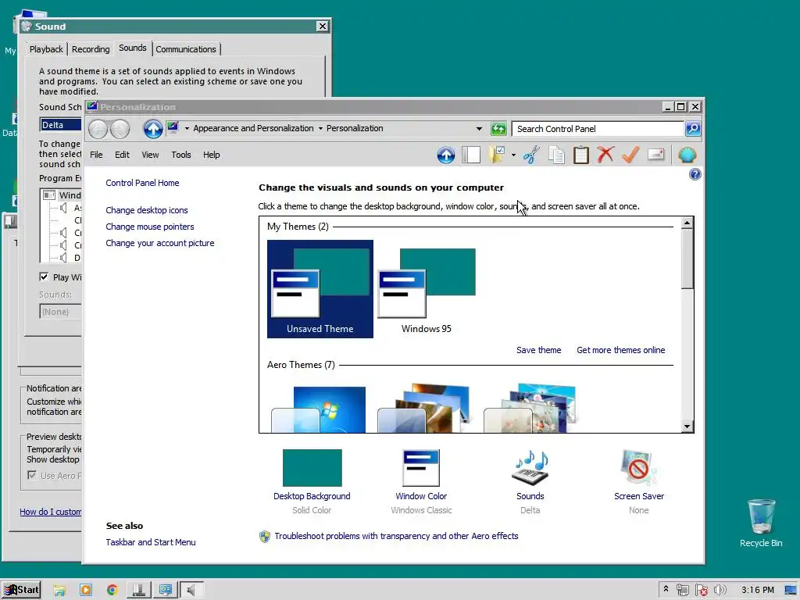Click Troubleshoot problems with transparency link
Image resolution: width=800 pixels, height=600 pixels.
pos(396,536)
